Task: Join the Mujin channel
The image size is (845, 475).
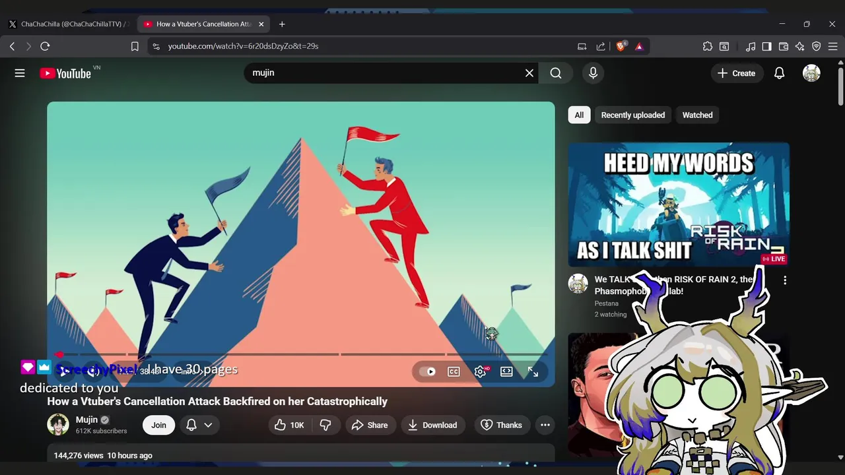Action: (158, 425)
